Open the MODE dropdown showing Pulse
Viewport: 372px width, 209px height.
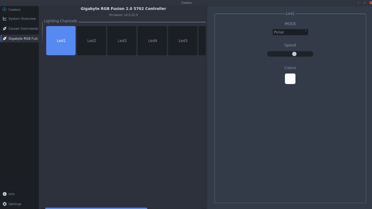(290, 32)
